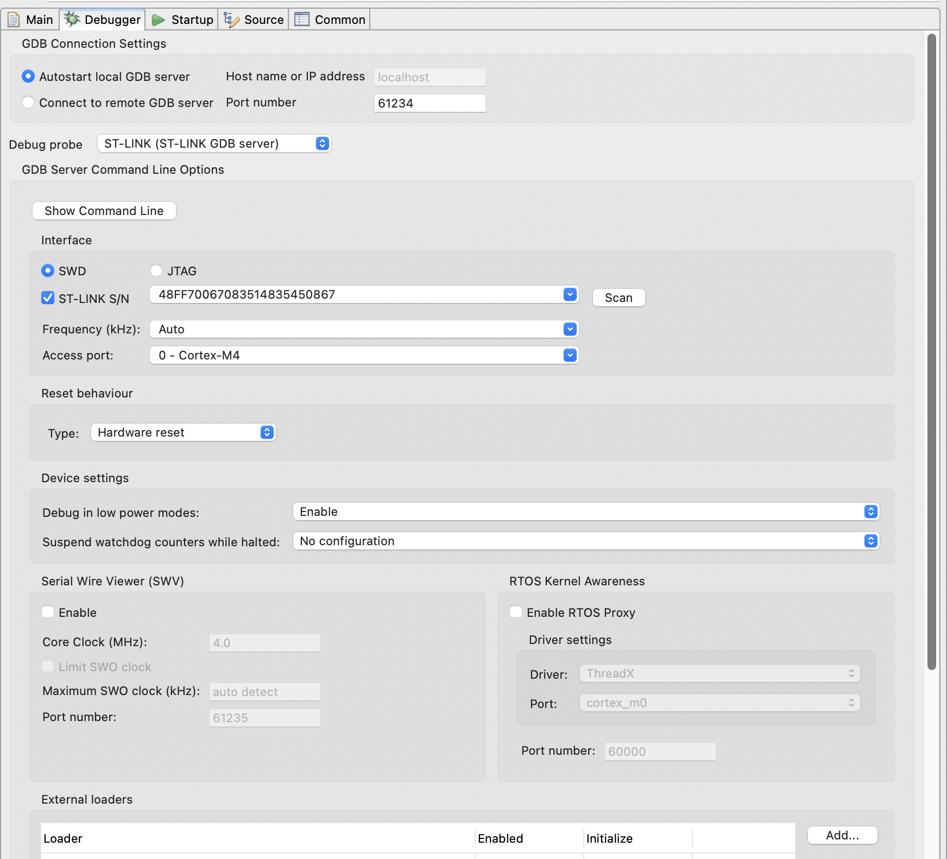Click the table icon on the Common tab
This screenshot has width=947, height=859.
302,19
